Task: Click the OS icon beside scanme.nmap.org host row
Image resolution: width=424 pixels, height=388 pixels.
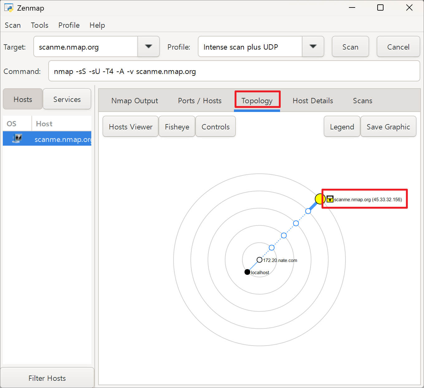Action: pos(17,138)
